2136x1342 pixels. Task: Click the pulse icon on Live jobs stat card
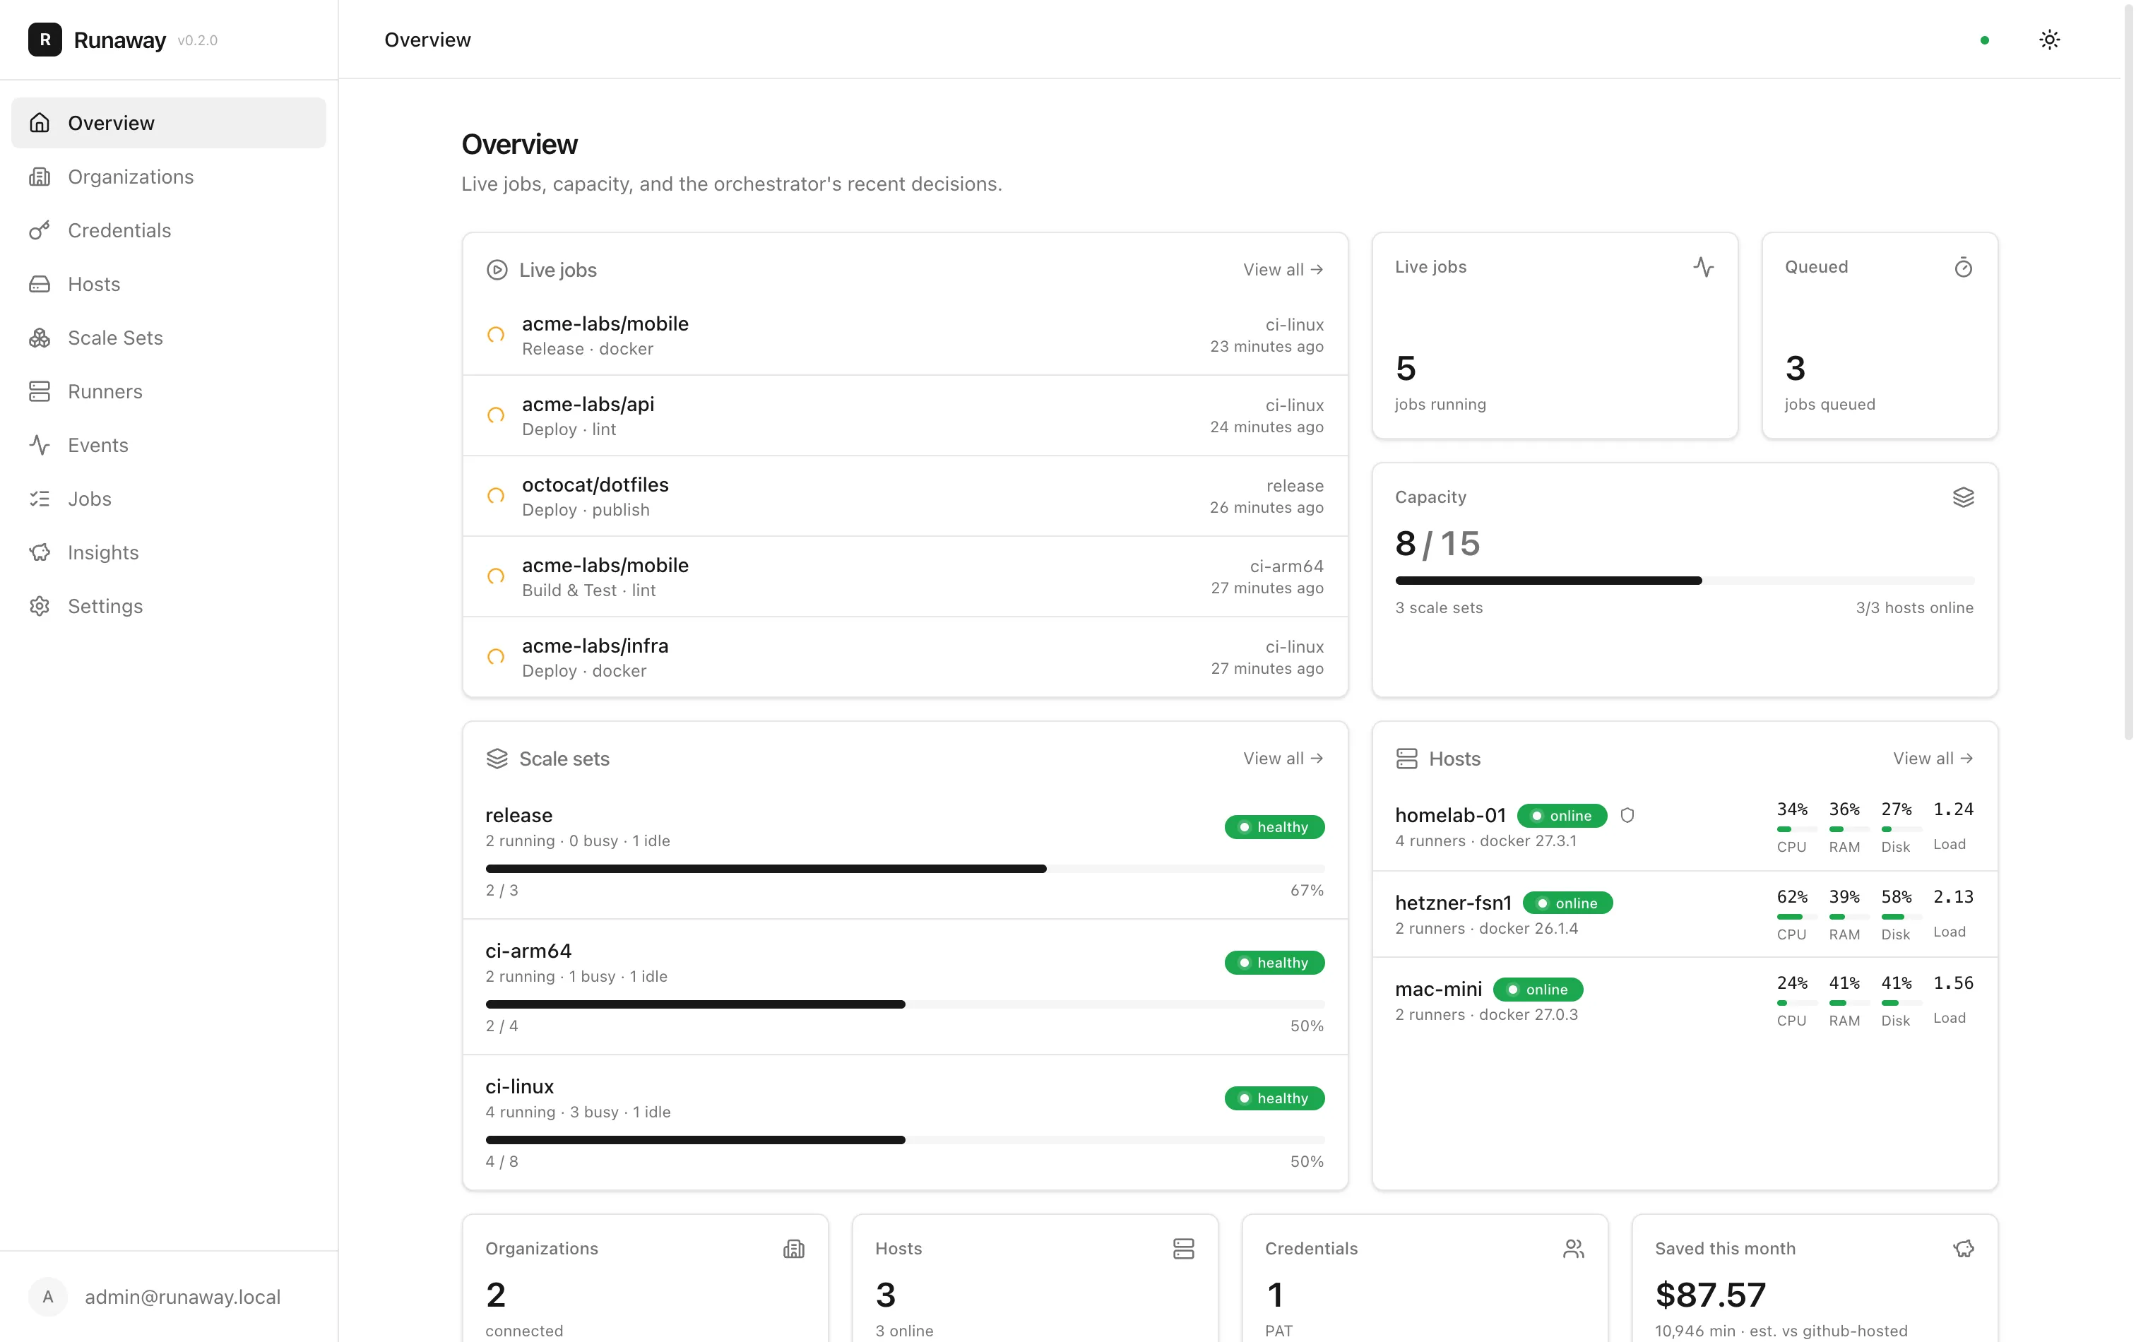click(1703, 267)
